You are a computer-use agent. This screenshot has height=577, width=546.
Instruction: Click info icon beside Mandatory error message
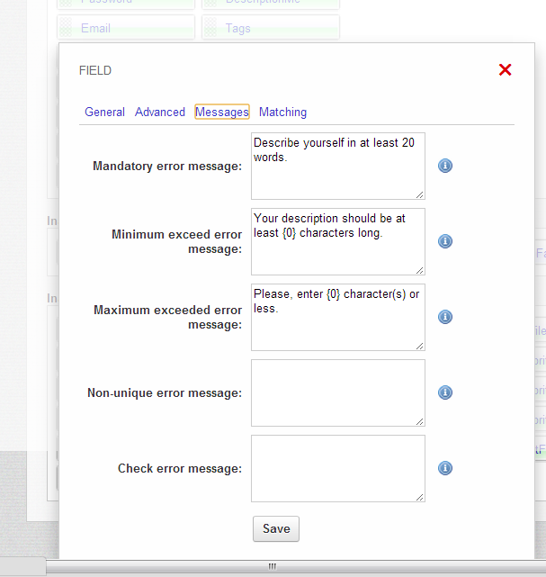pyautogui.click(x=444, y=166)
